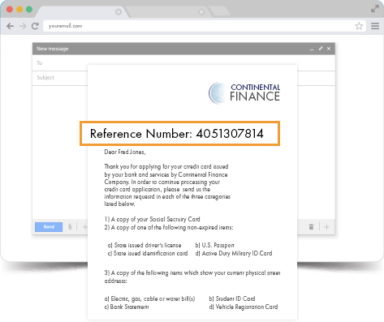
Task: Click the Subject field
Action: (x=183, y=78)
